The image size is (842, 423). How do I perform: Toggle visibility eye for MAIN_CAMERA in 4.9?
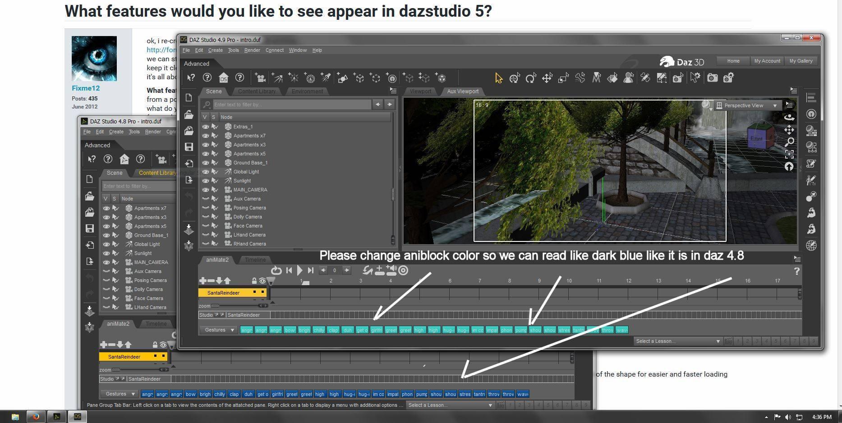(205, 190)
